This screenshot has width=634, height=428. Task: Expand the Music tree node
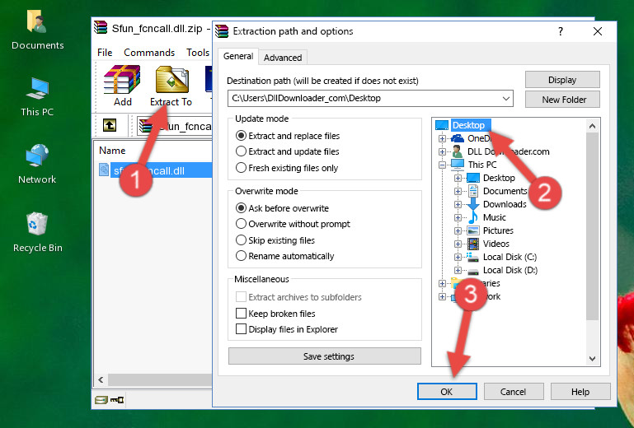point(458,217)
